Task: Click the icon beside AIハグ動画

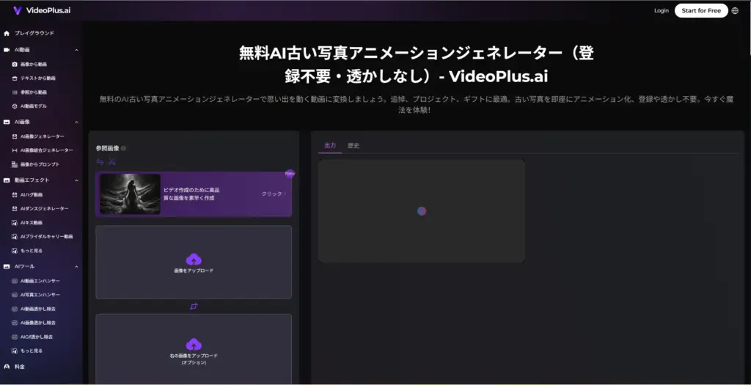Action: (15, 195)
